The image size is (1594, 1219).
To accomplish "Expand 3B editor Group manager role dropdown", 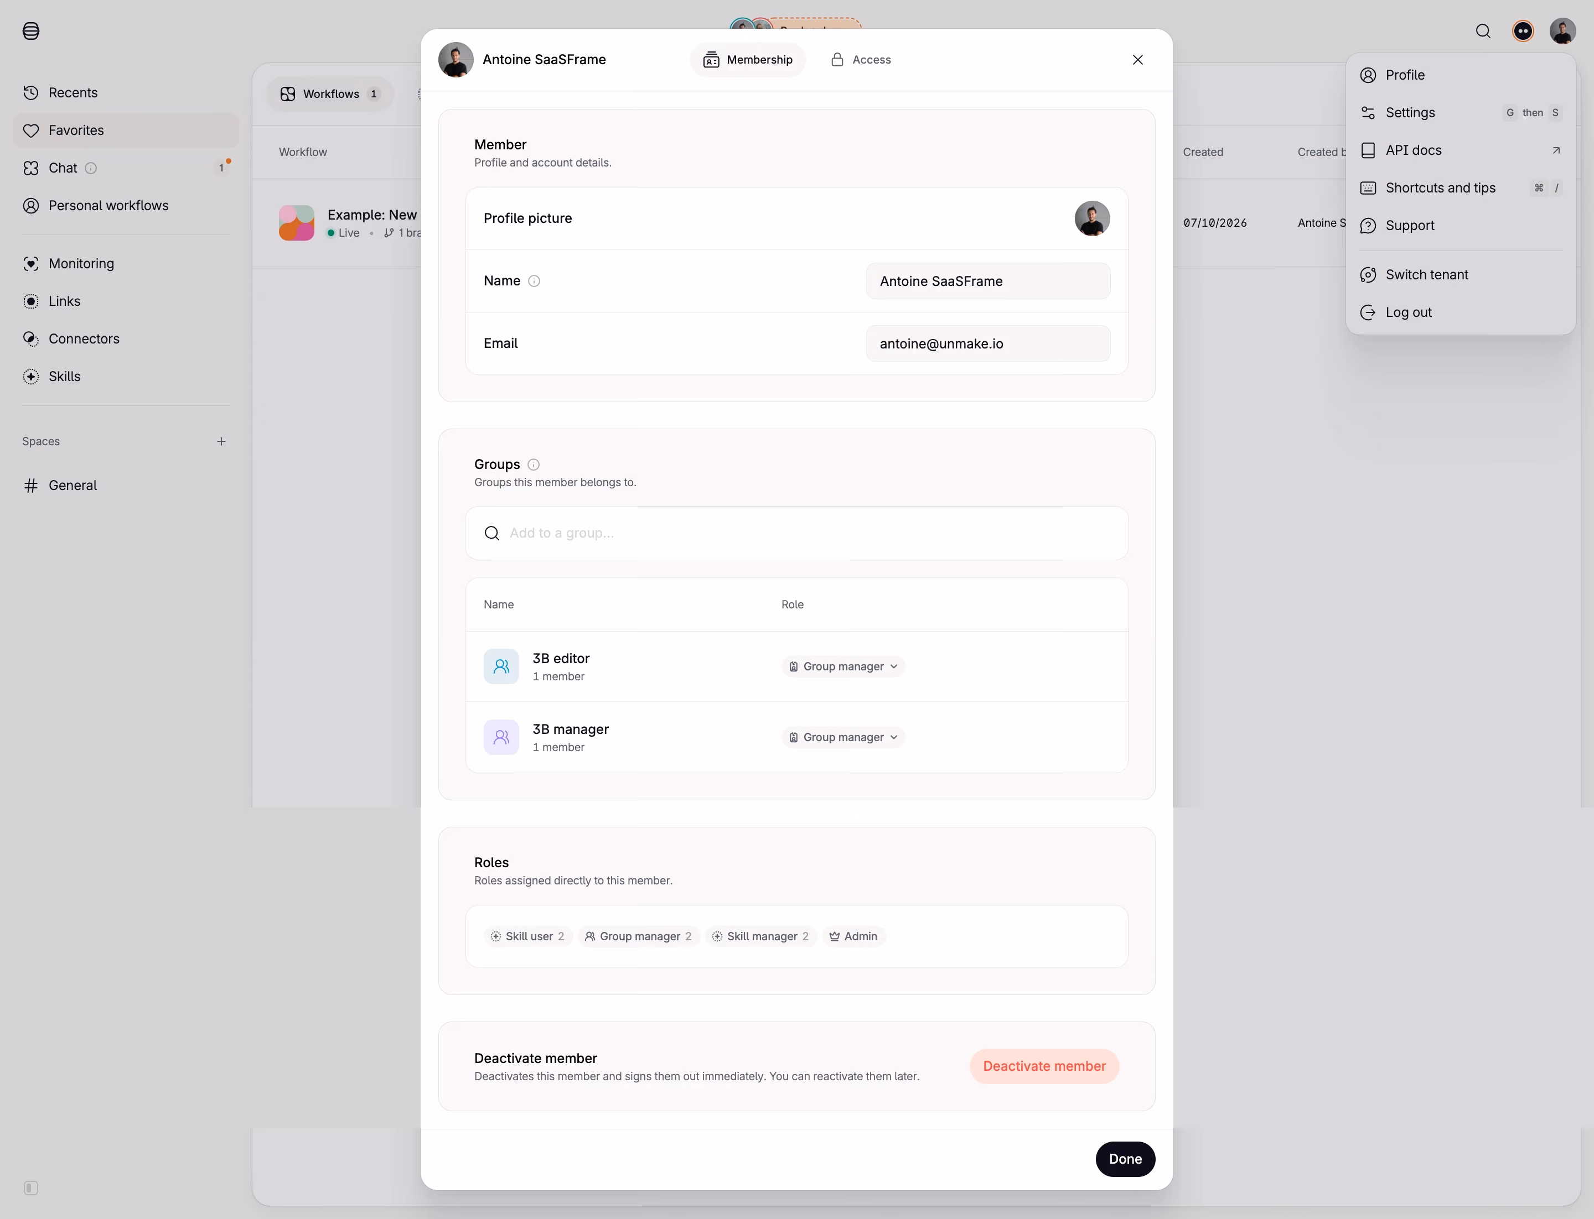I will (843, 667).
